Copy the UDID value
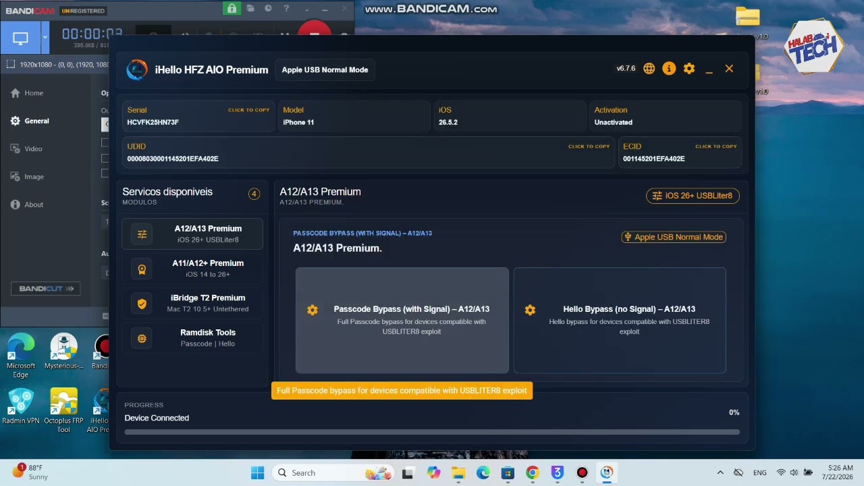Image resolution: width=864 pixels, height=486 pixels. tap(589, 146)
